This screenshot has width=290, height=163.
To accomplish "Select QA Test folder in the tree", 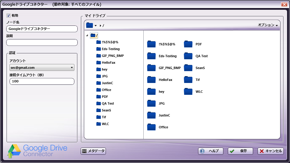I will pos(105,103).
